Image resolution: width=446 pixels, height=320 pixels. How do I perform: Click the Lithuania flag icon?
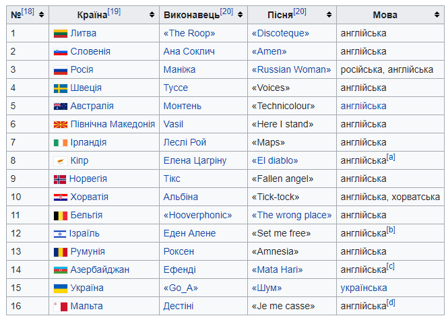click(x=61, y=34)
